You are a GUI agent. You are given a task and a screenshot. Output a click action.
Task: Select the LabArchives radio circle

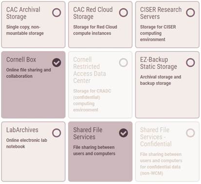click(56, 133)
